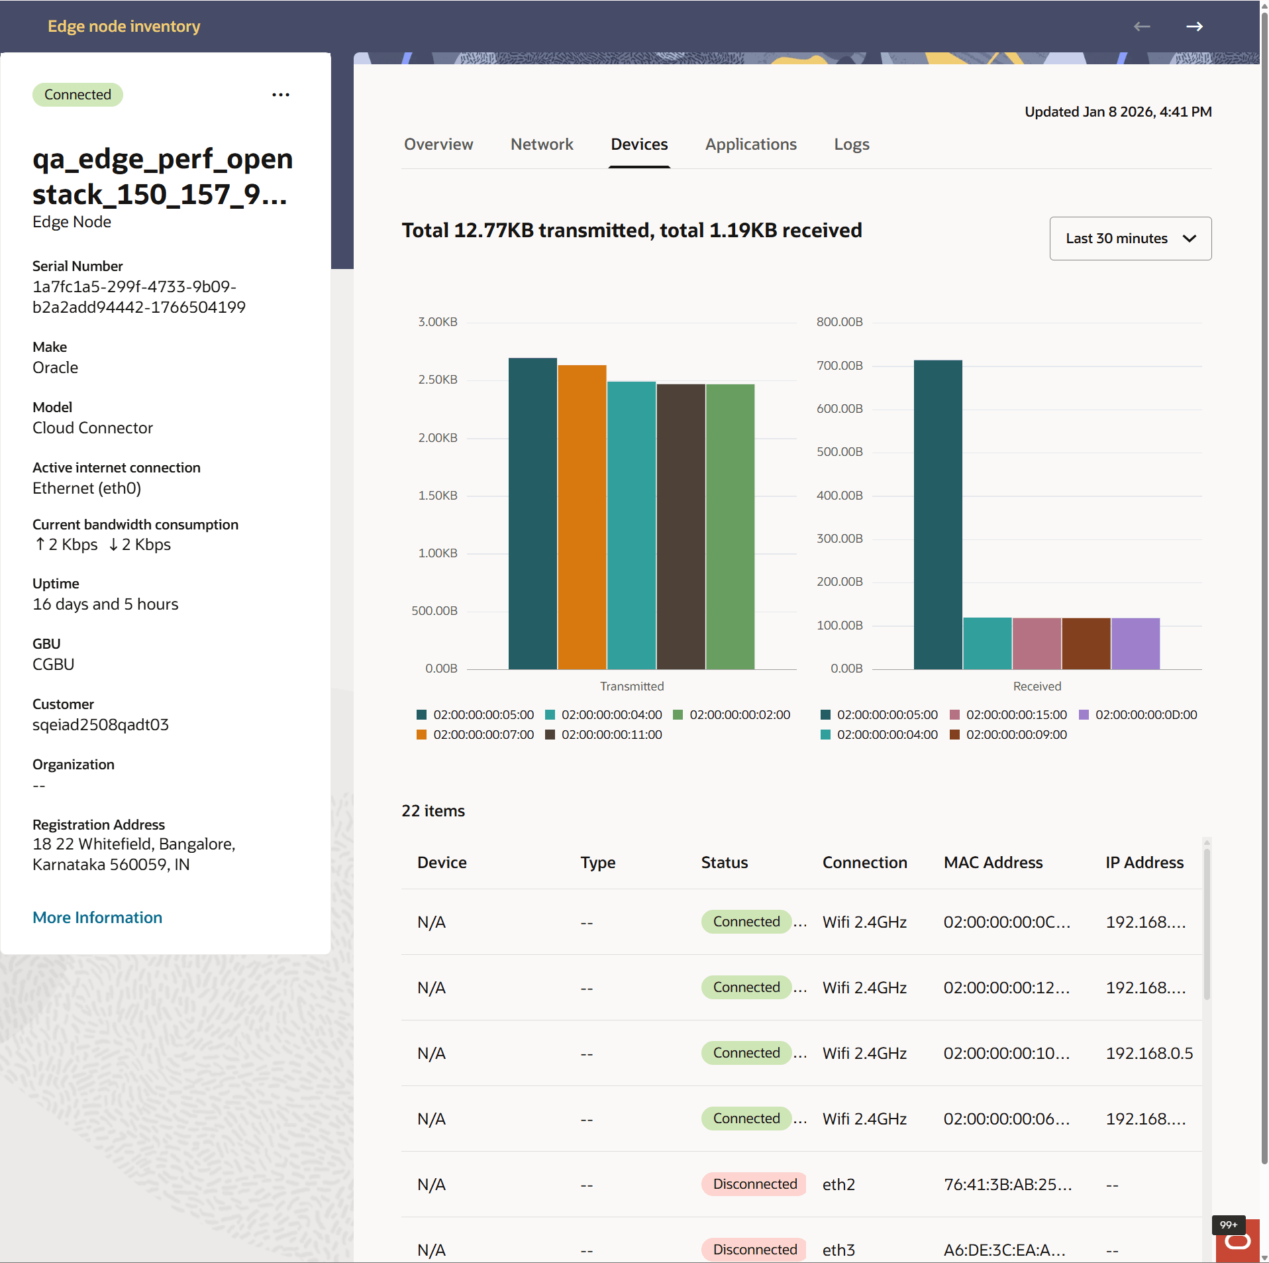
Task: Switch to the Overview tab
Action: (x=438, y=144)
